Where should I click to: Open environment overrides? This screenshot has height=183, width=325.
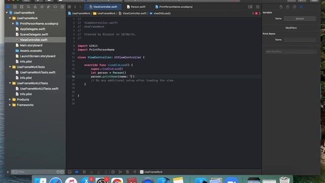tap(127, 172)
